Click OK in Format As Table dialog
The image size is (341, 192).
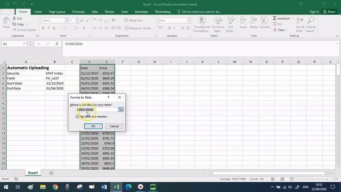(x=93, y=126)
